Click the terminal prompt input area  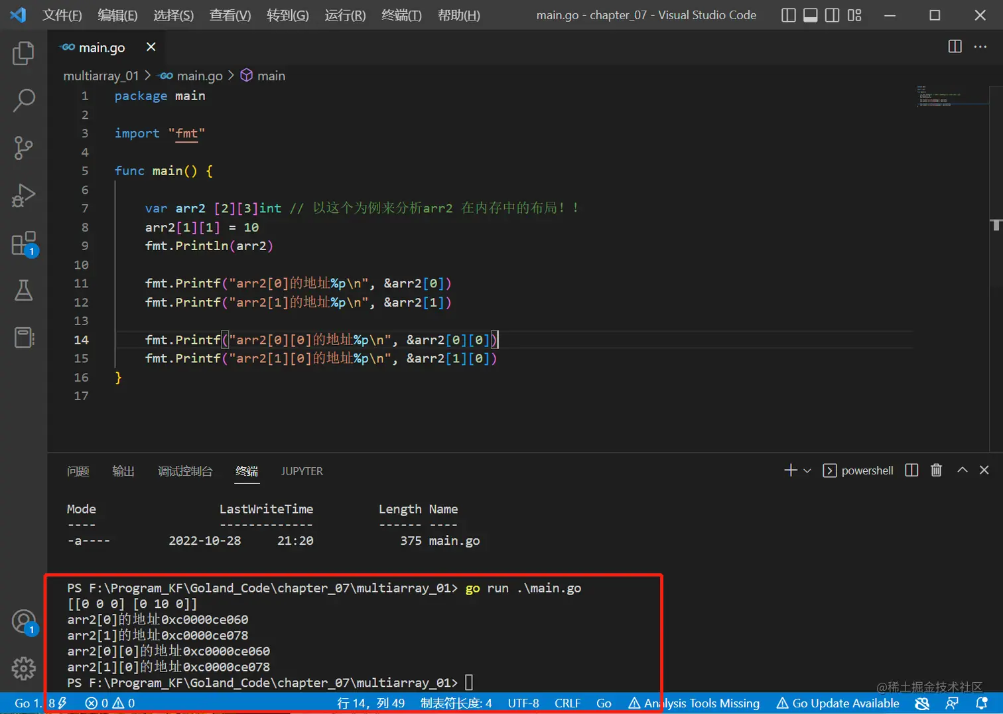(x=469, y=683)
